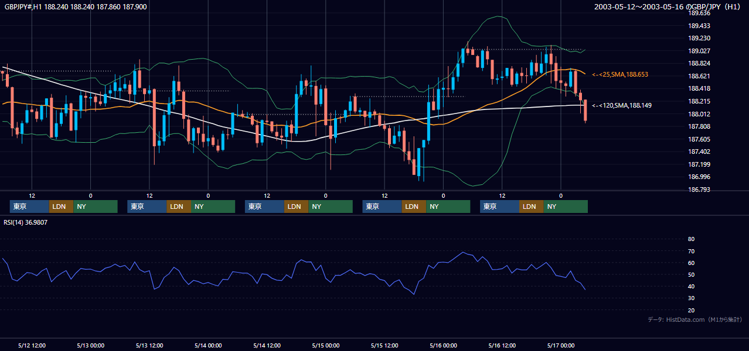
Task: Click RSI scale level 40
Action: coord(691,286)
